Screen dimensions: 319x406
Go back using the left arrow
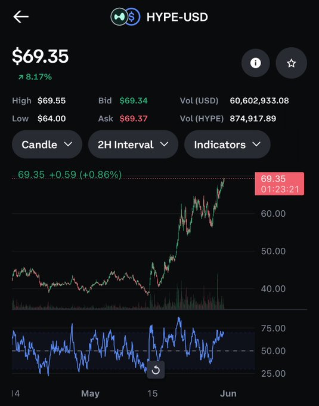coord(21,17)
